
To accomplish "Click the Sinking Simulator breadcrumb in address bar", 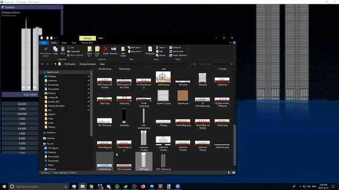I will pos(87,64).
